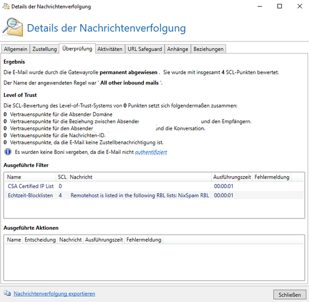
Task: Click the 00:00:01 time in CSA row
Action: tap(224, 186)
